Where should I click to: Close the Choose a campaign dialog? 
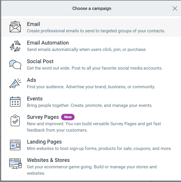[x=175, y=8]
